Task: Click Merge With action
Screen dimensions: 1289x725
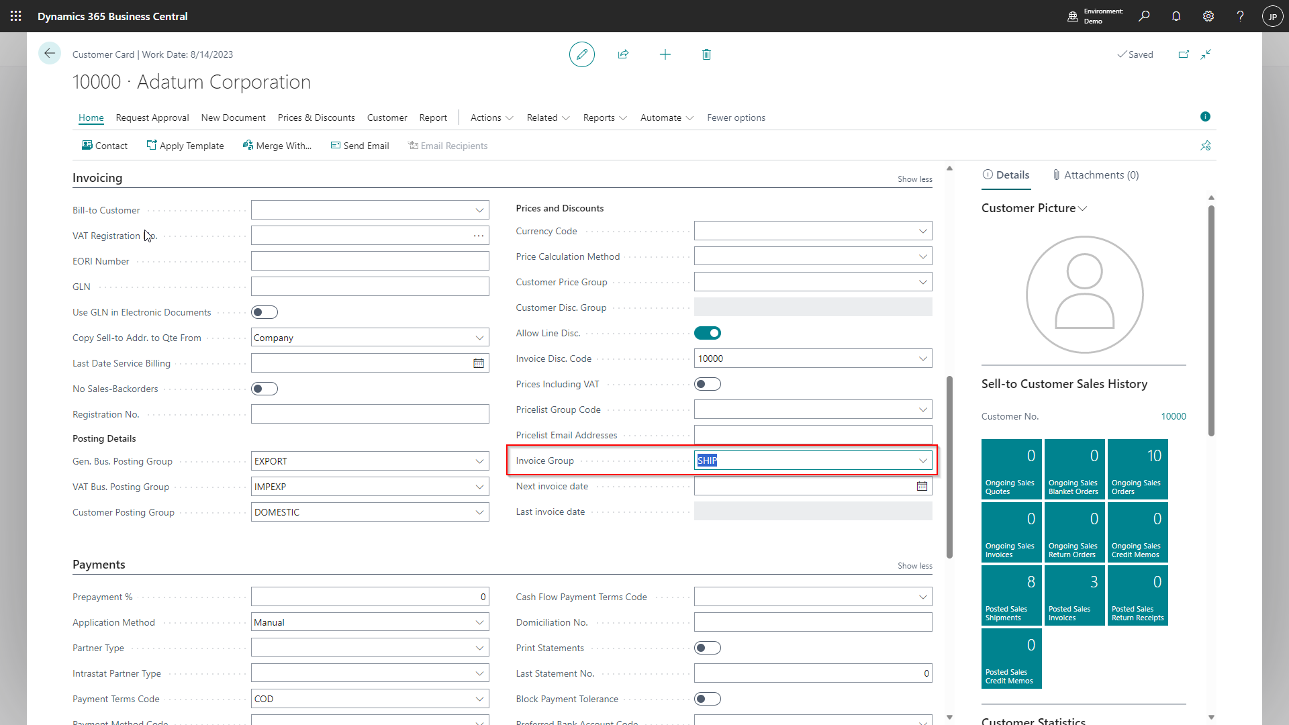Action: (x=277, y=146)
